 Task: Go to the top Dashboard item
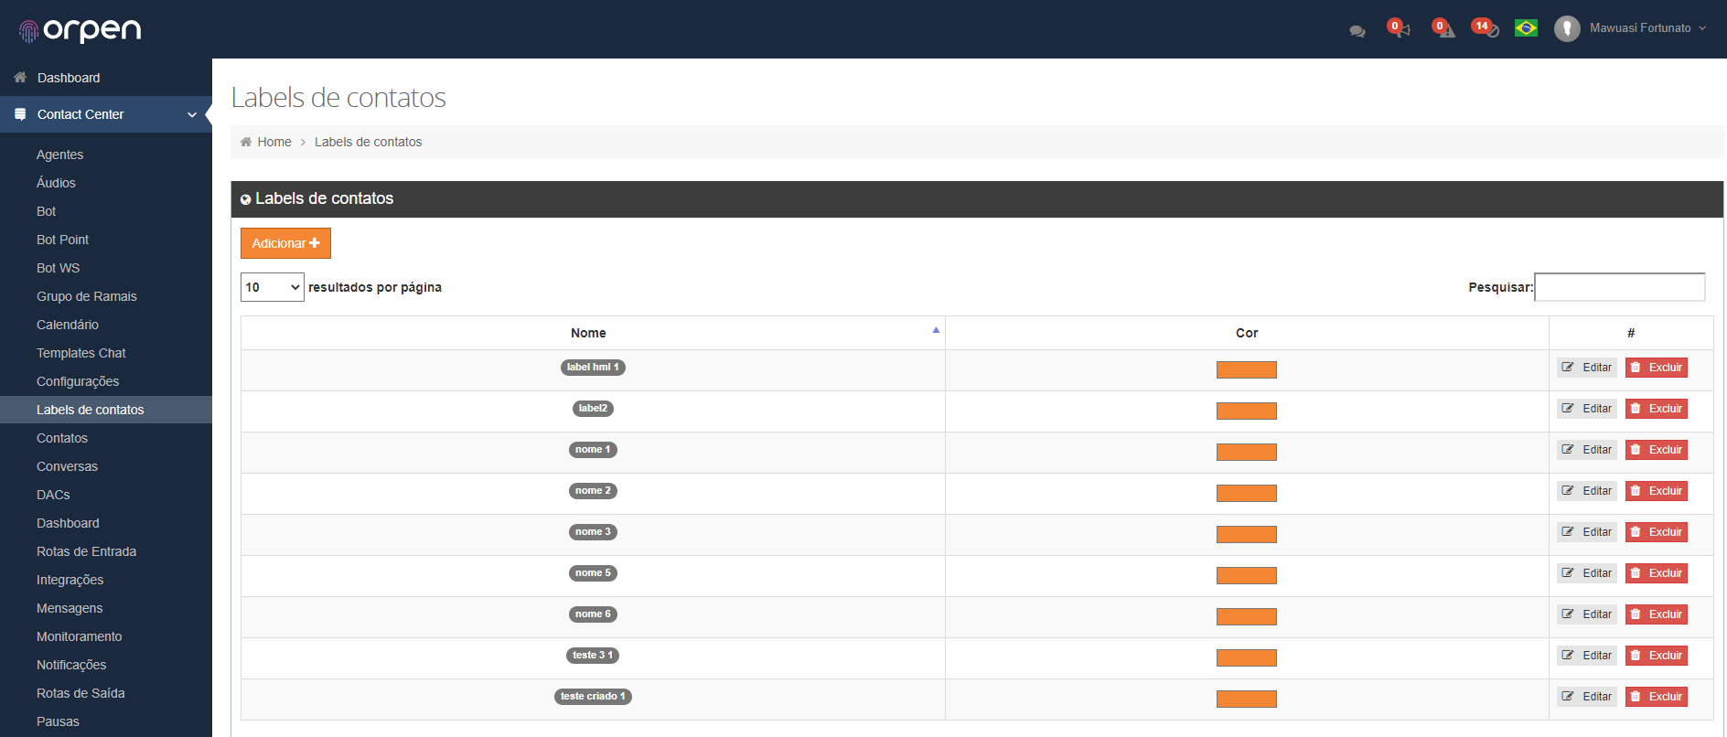[x=69, y=78]
